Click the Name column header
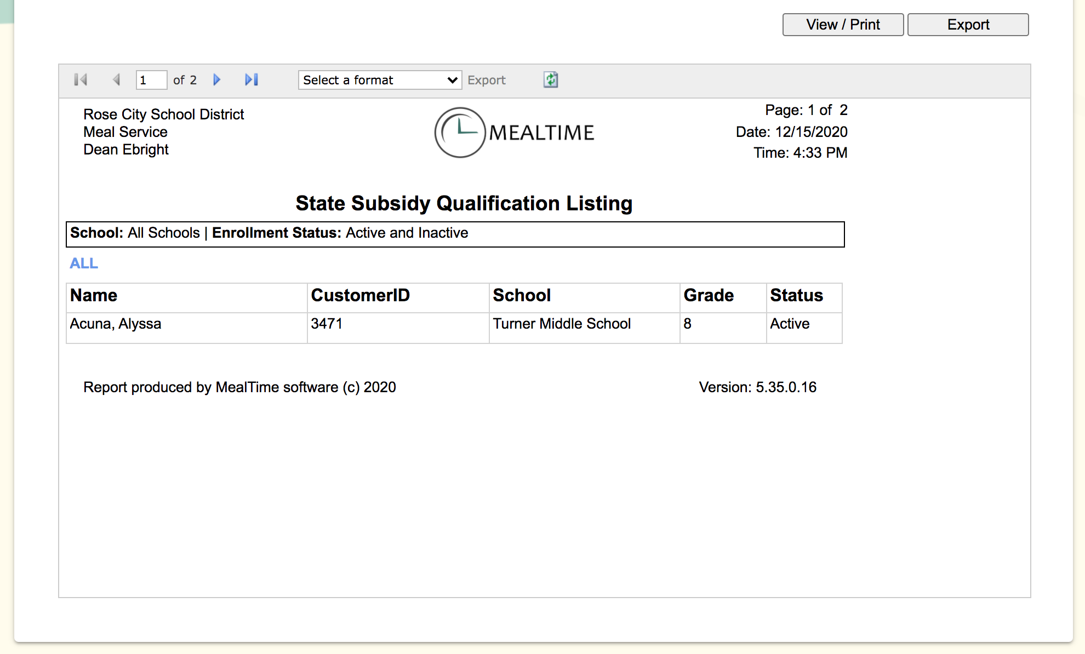The width and height of the screenshot is (1085, 654). point(94,295)
